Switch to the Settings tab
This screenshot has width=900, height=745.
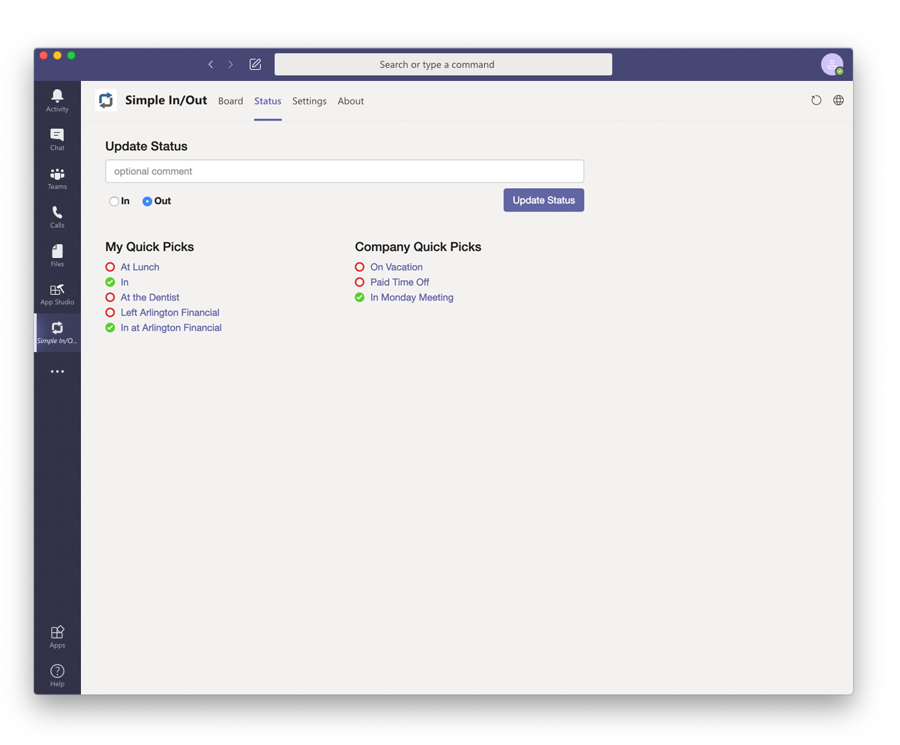[x=309, y=101]
